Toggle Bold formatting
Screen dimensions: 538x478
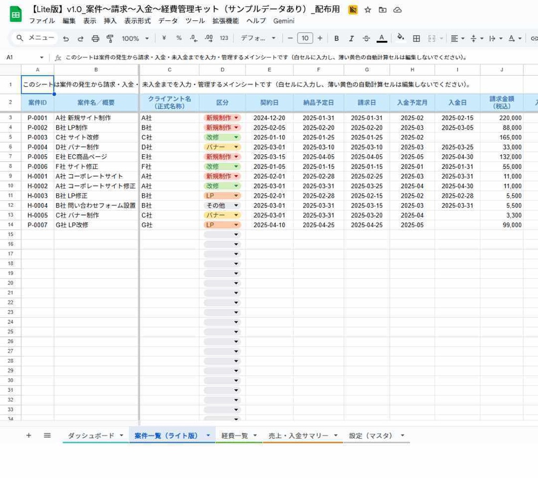(x=336, y=38)
